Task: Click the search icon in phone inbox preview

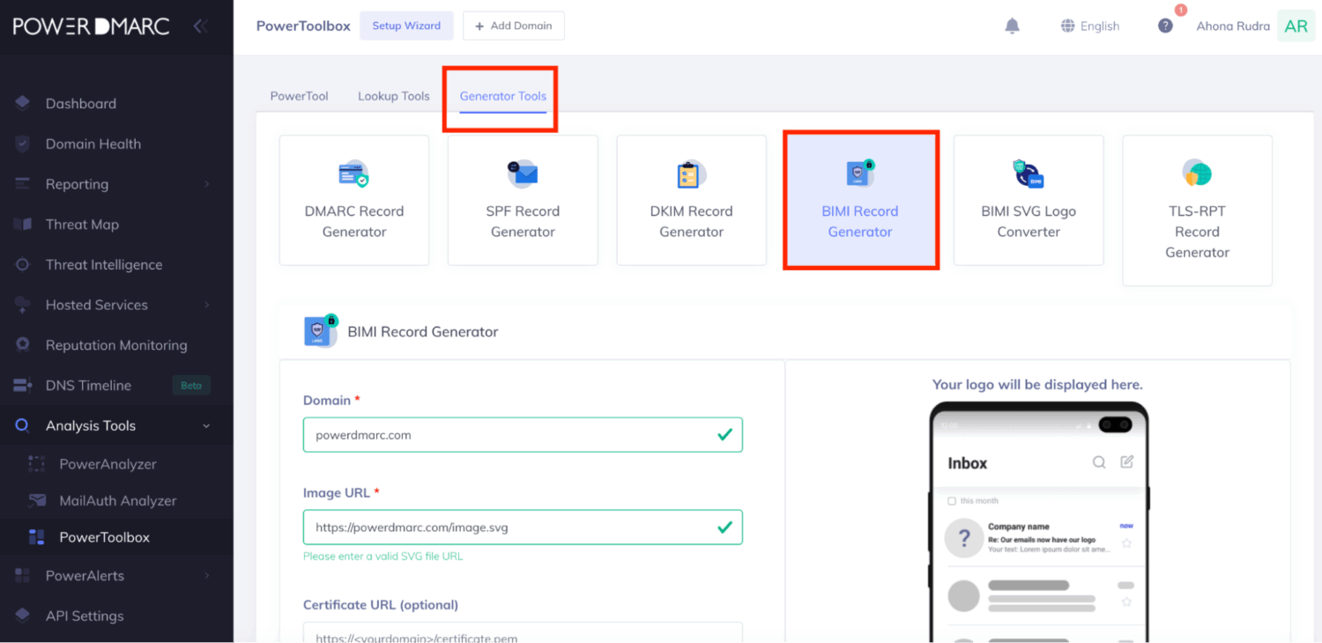Action: [1099, 462]
